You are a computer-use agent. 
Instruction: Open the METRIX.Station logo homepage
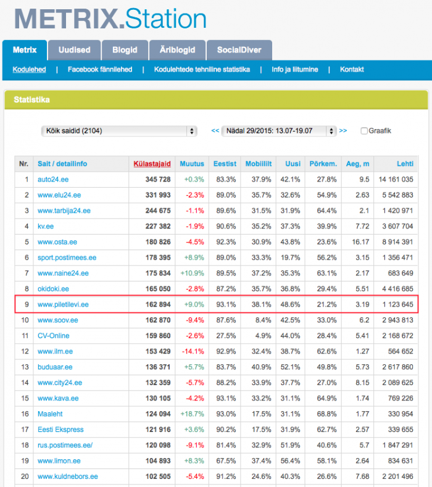click(110, 19)
